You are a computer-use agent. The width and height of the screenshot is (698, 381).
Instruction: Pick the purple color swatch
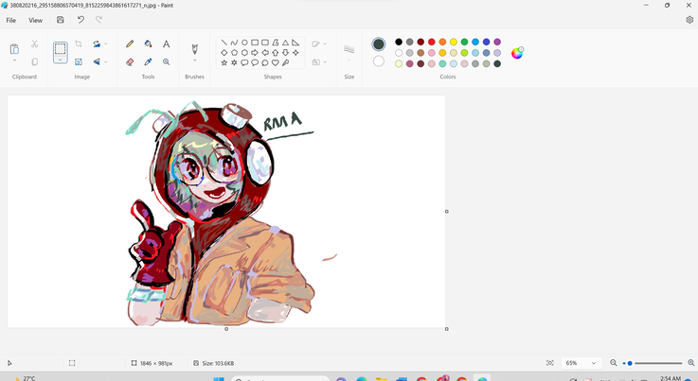pyautogui.click(x=497, y=42)
